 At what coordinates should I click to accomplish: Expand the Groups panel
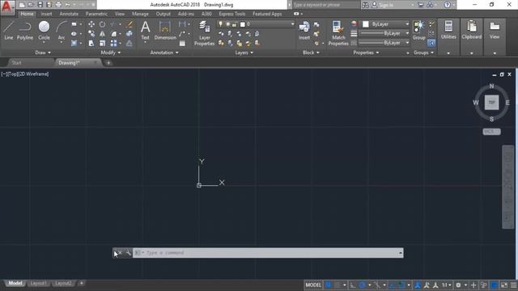click(x=423, y=53)
